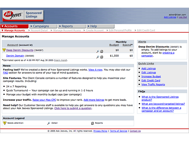The width and height of the screenshot is (189, 141).
Task: Open the Help tab
Action: (x=100, y=26)
